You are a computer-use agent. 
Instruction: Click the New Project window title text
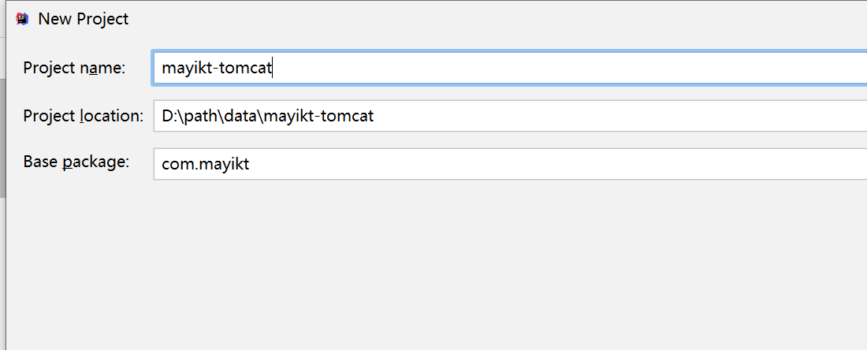pos(83,19)
